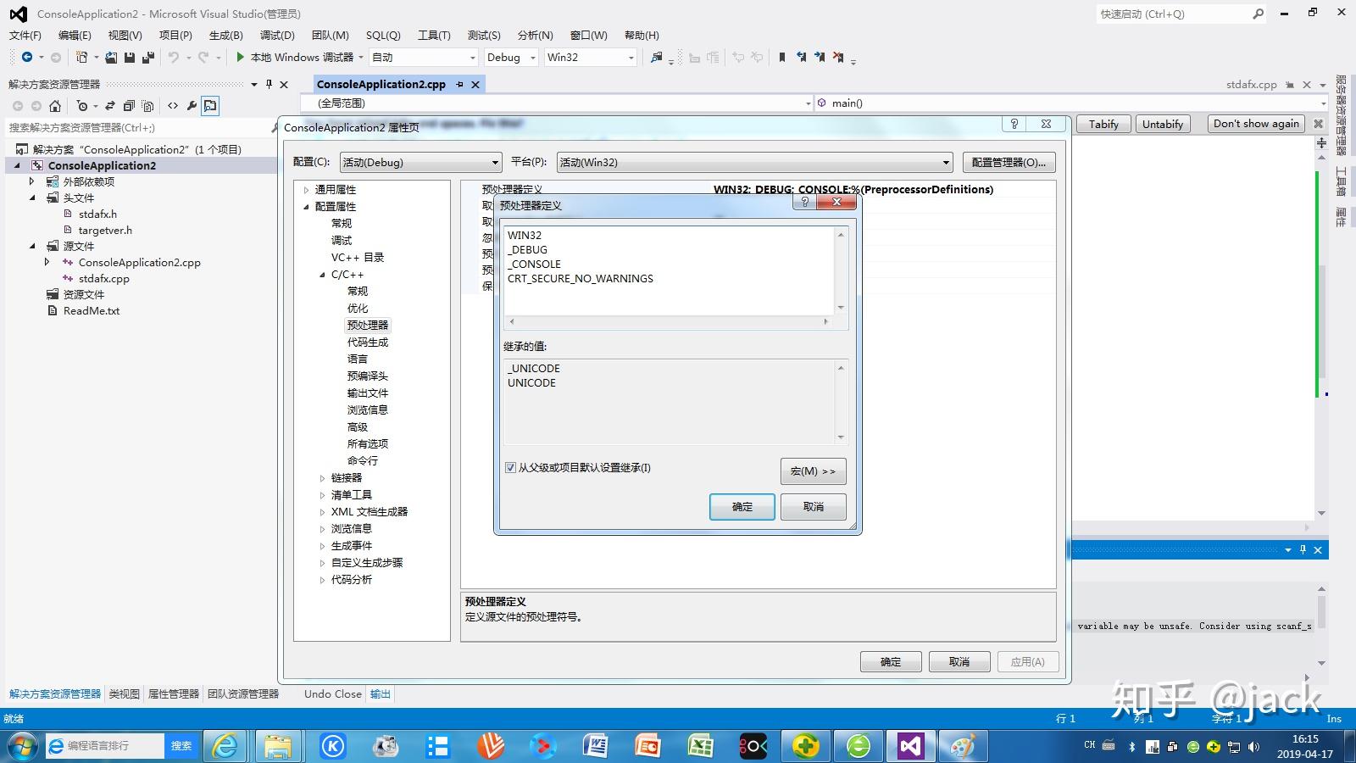Image resolution: width=1356 pixels, height=763 pixels.
Task: Click the Preview Selected Items icon
Action: tap(210, 106)
